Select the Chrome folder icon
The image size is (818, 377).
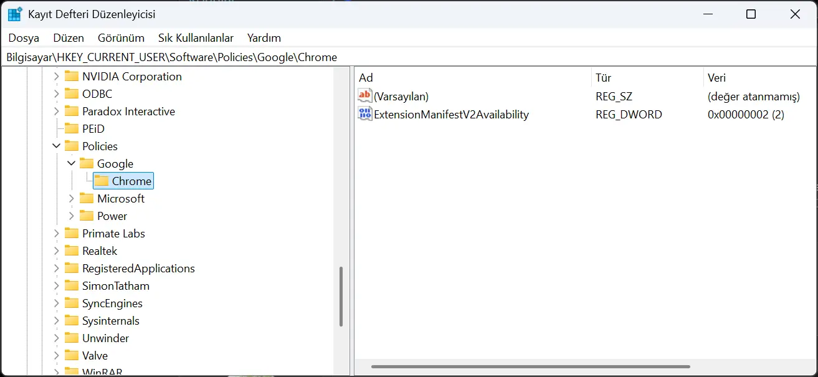102,181
